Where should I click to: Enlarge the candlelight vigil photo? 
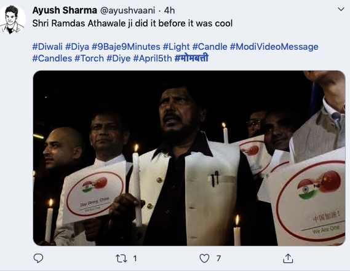click(x=189, y=158)
